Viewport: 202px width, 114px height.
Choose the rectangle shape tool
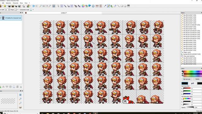pyautogui.click(x=122, y=6)
